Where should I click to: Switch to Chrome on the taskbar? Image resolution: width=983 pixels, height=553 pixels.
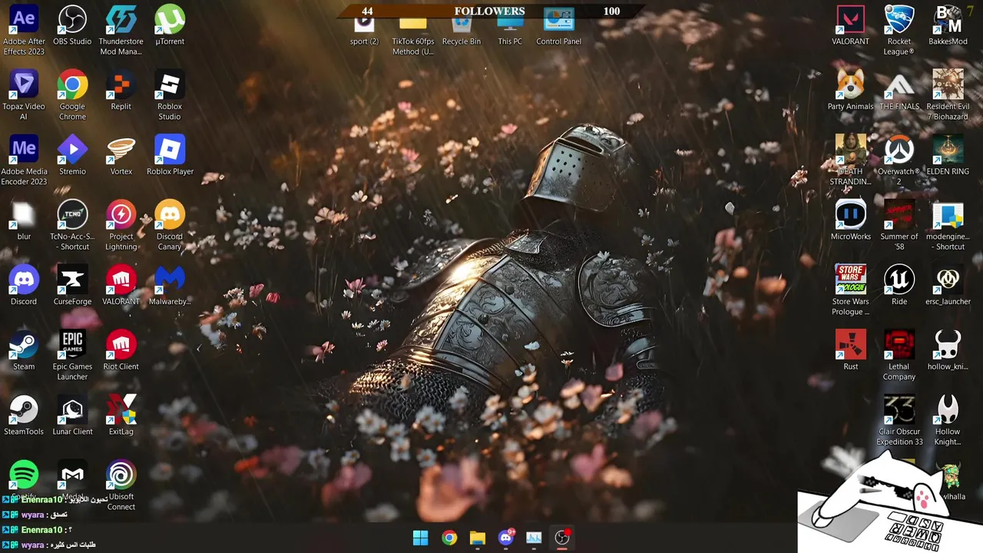[x=449, y=538]
